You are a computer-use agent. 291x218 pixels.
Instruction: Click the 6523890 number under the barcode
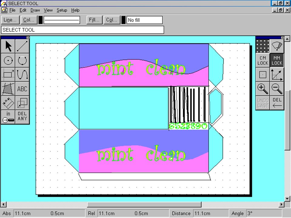(x=188, y=126)
